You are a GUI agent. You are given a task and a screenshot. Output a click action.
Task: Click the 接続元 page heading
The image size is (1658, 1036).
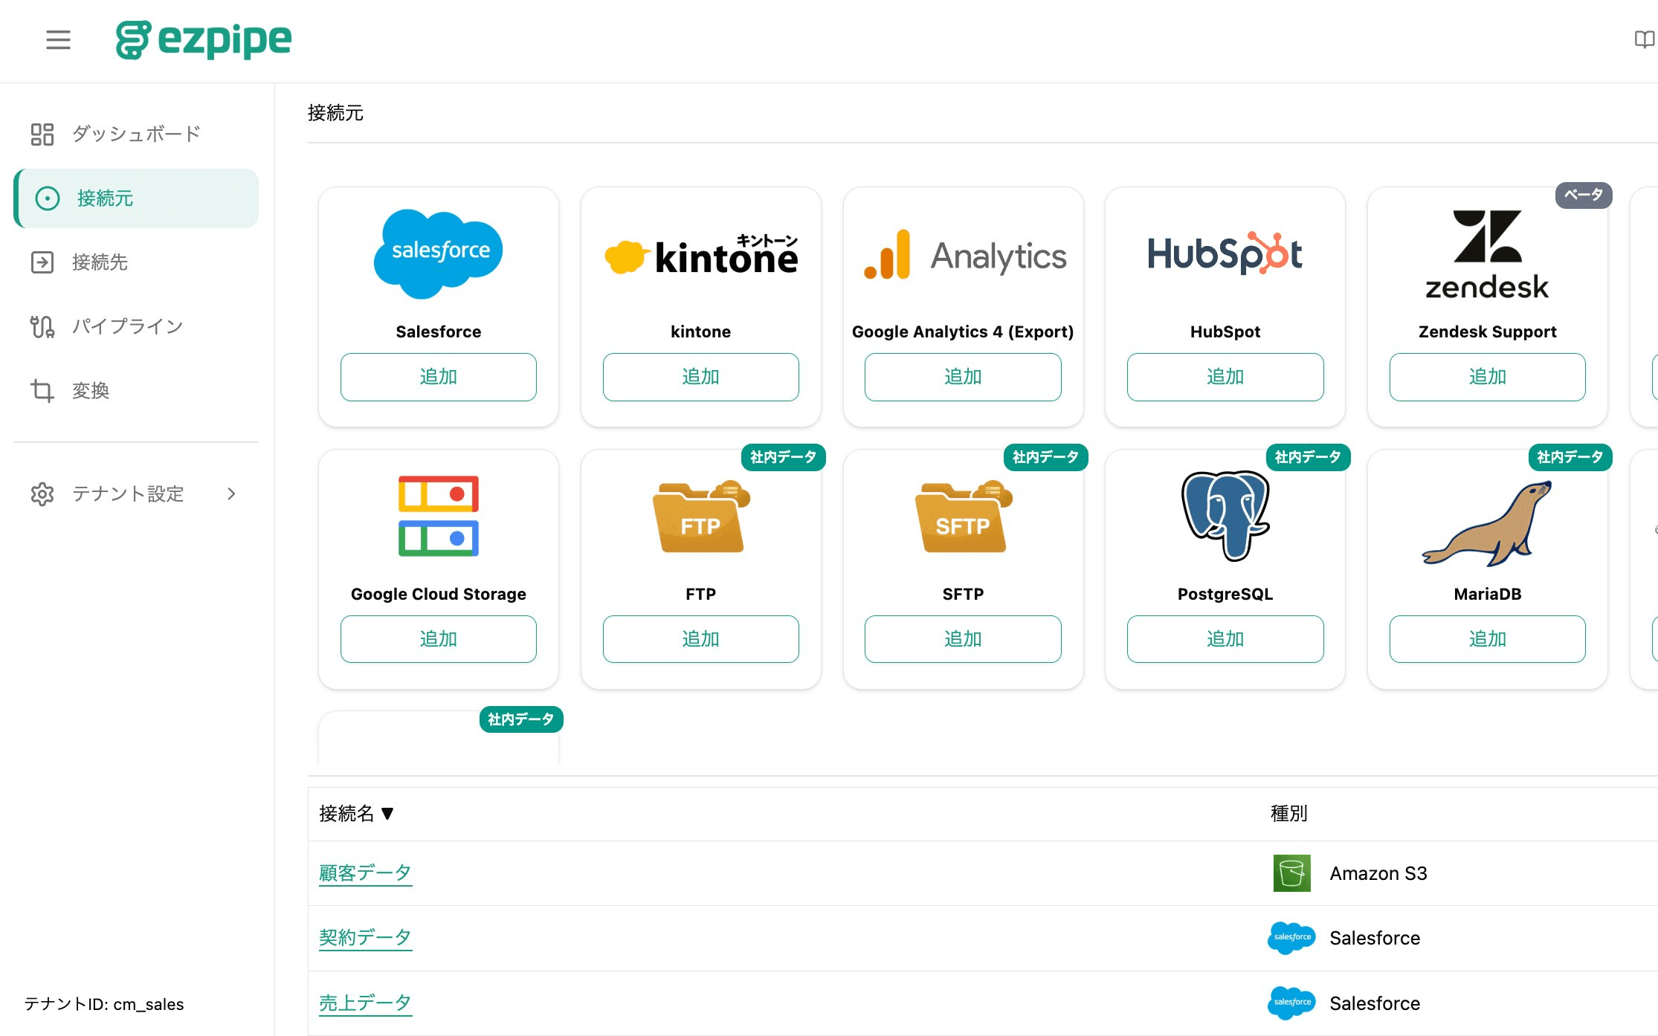pos(335,113)
